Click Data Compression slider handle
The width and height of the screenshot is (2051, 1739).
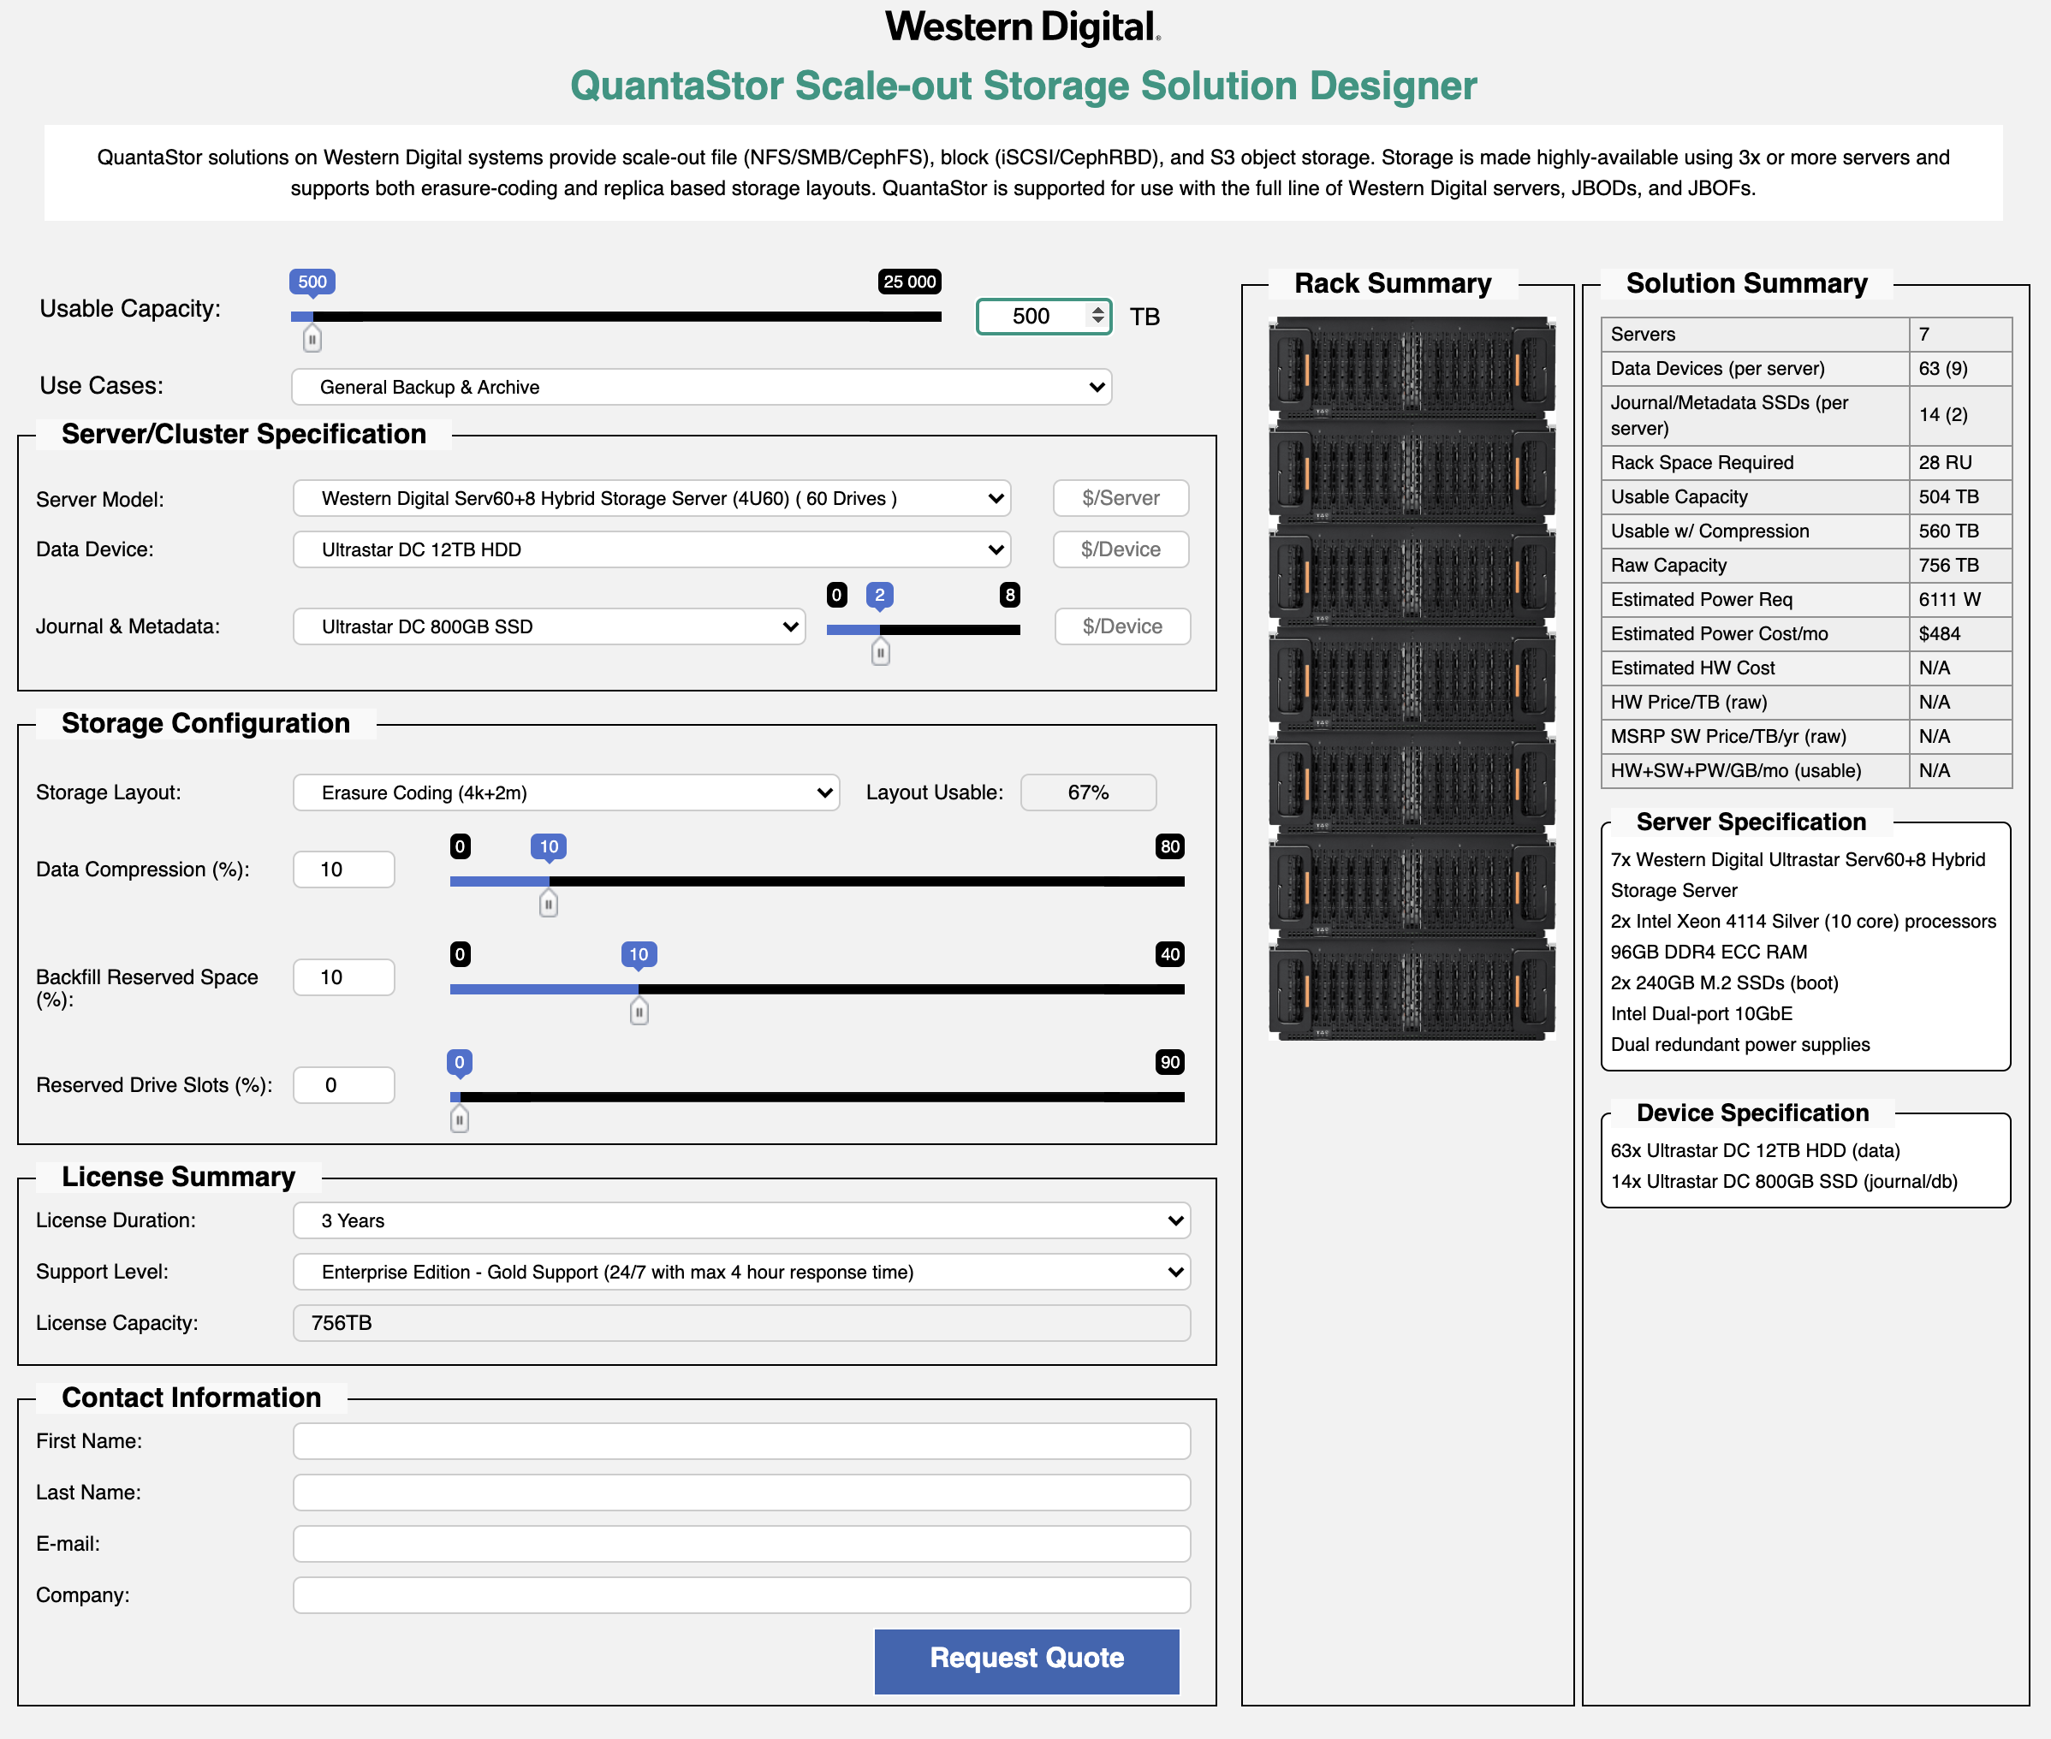click(548, 903)
